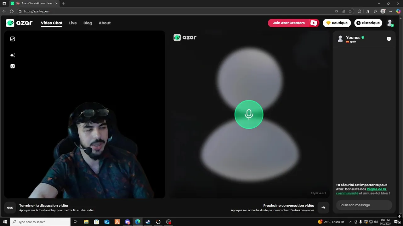Screen dimensions: 403x226
Task: Open a new browser tab
Action: point(63,3)
